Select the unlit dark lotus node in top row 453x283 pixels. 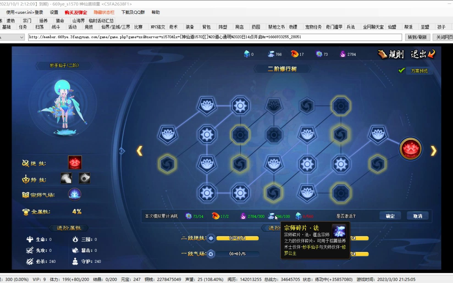point(274,106)
